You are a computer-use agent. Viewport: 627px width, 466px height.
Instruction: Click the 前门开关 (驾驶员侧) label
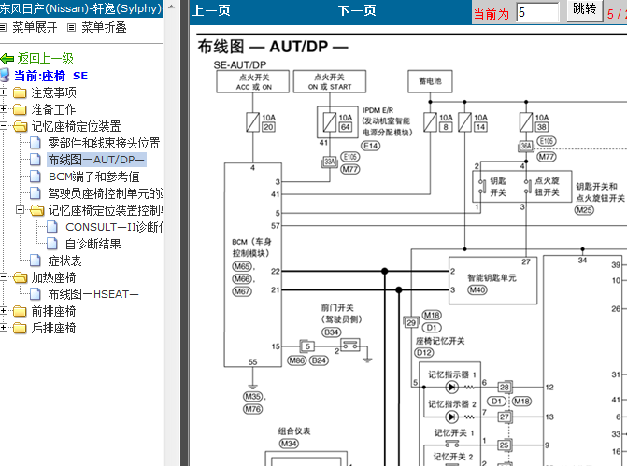(x=341, y=314)
